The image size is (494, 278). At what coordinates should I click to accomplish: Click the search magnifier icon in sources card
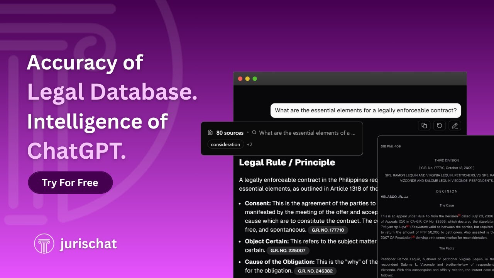(254, 132)
